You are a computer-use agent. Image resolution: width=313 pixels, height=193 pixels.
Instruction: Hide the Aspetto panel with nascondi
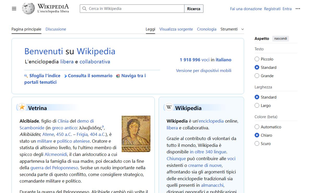pyautogui.click(x=281, y=39)
